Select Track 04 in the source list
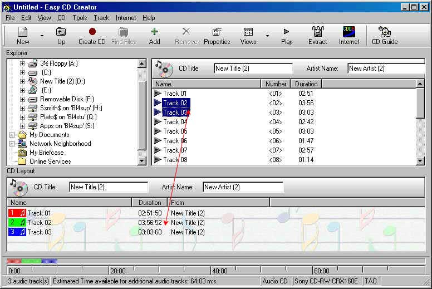Image resolution: width=432 pixels, height=289 pixels. [x=175, y=122]
